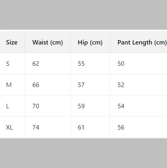Image resolution: width=167 pixels, height=168 pixels.
Task: Click waist value 66 for size M
Action: 36,85
